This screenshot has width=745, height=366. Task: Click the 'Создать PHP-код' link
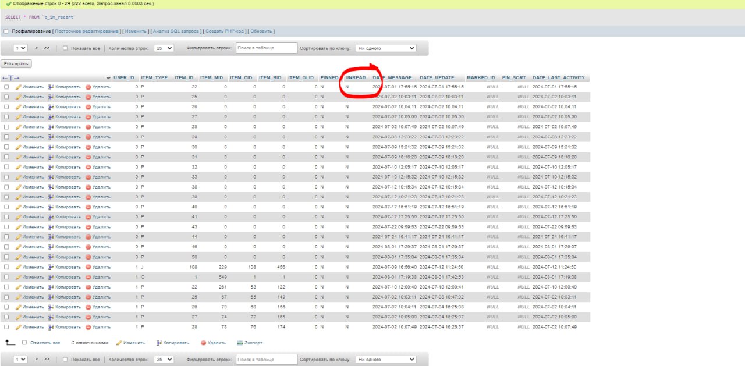225,31
